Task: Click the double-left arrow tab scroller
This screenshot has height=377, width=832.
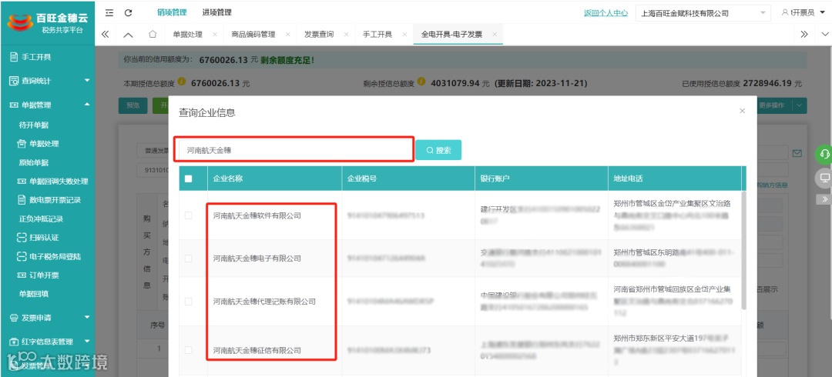Action: click(x=105, y=35)
